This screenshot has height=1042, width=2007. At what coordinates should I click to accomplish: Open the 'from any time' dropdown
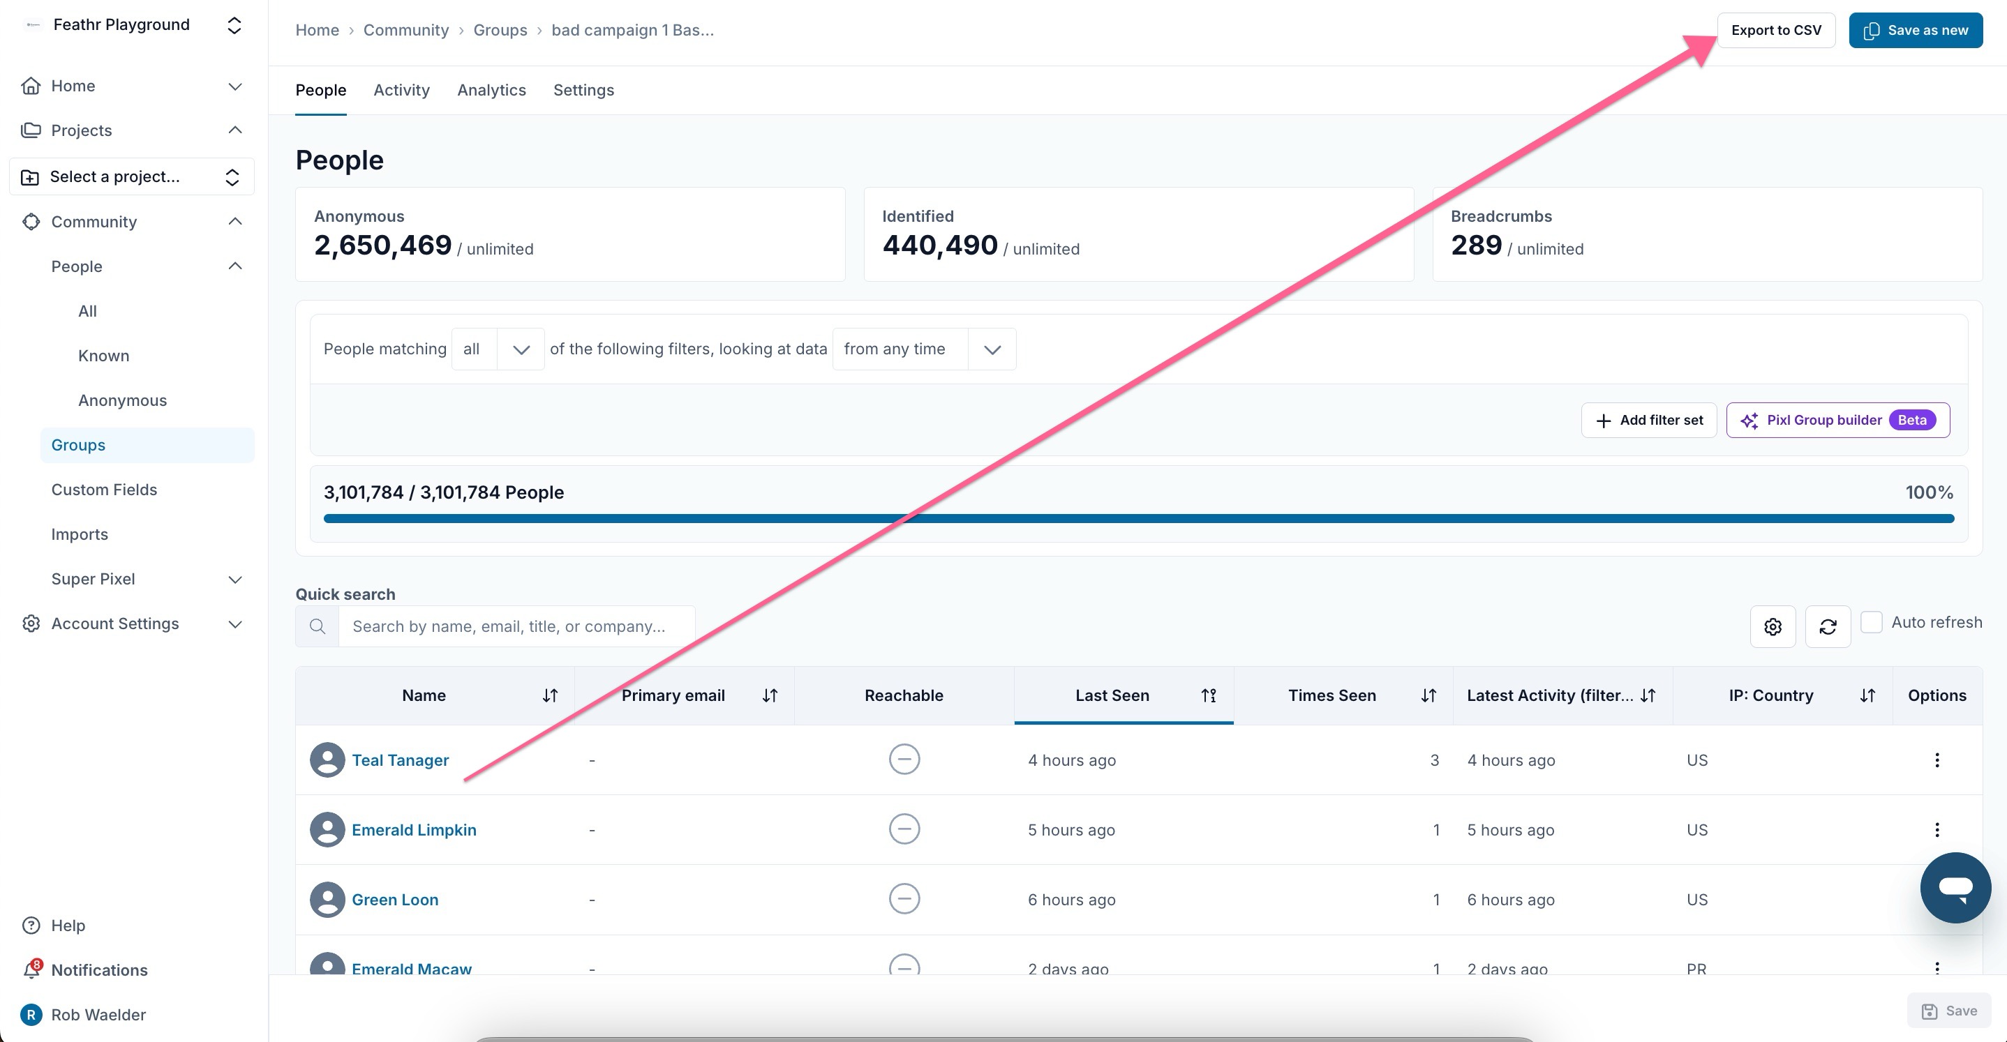tap(923, 349)
